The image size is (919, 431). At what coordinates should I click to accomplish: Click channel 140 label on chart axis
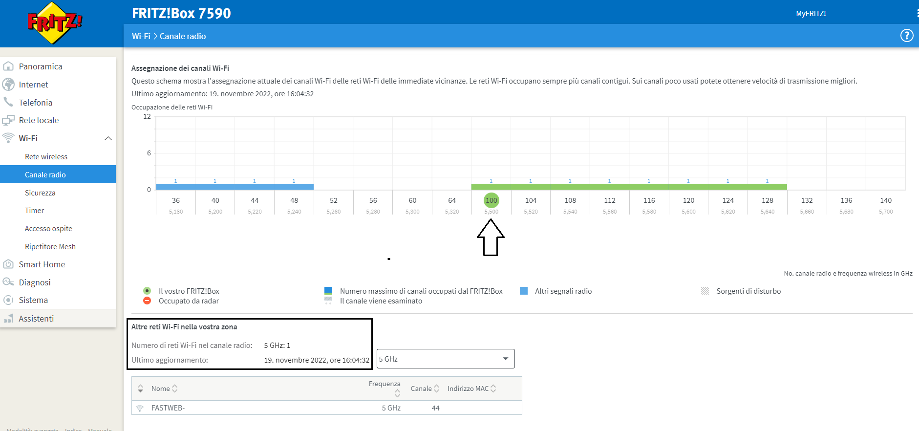[x=886, y=200]
